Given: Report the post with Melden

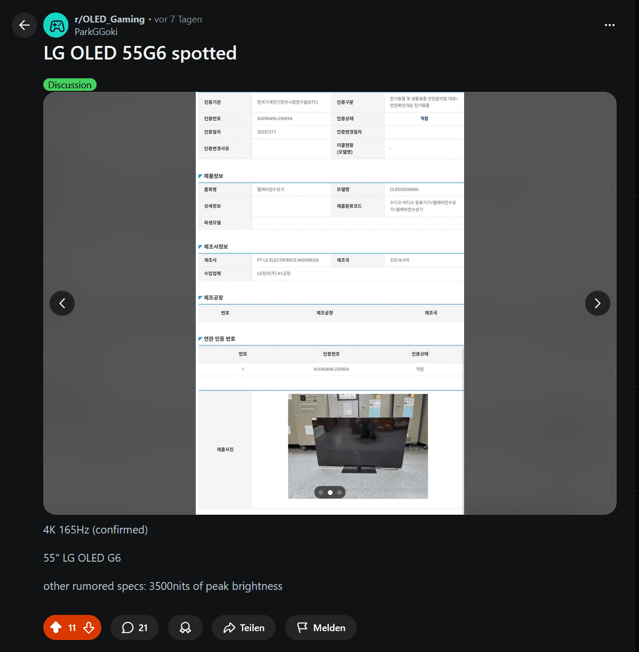Looking at the screenshot, I should coord(321,627).
